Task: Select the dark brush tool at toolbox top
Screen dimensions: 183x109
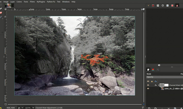Action: 1,8
